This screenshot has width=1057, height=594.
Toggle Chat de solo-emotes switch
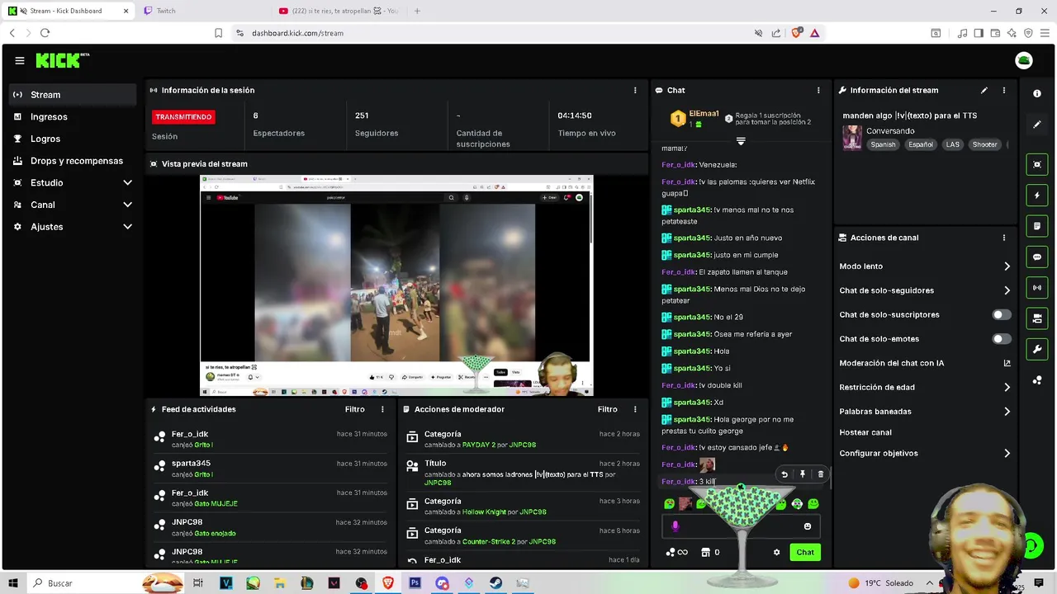pyautogui.click(x=1001, y=339)
